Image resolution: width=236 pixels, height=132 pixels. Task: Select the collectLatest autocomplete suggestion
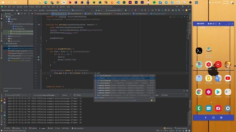125,83
